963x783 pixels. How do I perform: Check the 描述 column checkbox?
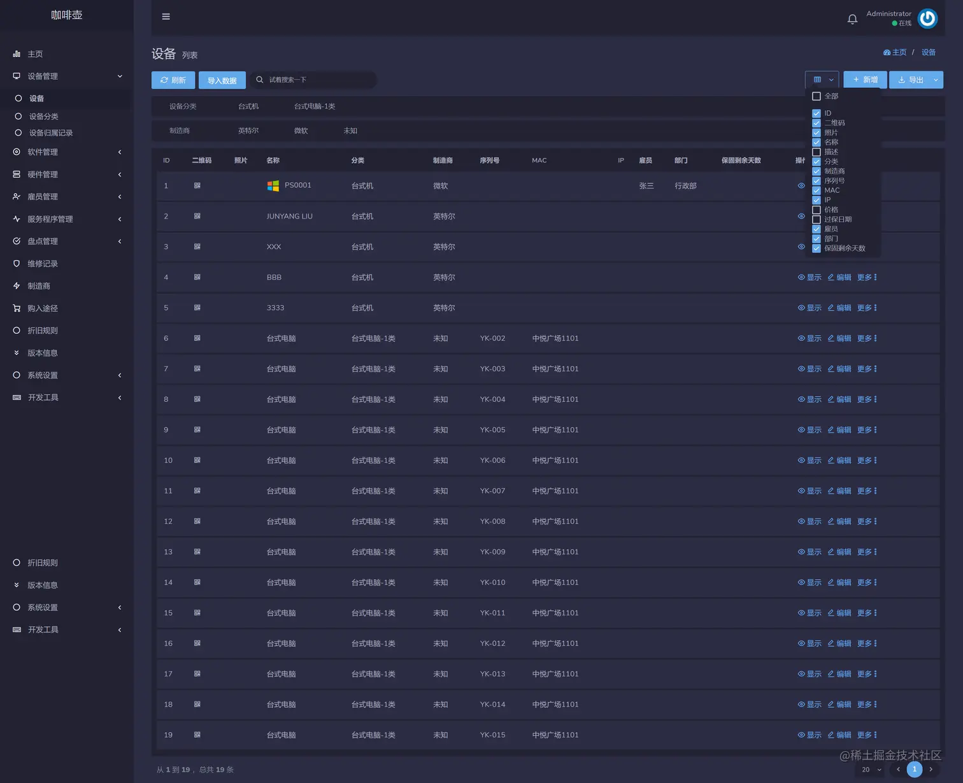click(817, 152)
